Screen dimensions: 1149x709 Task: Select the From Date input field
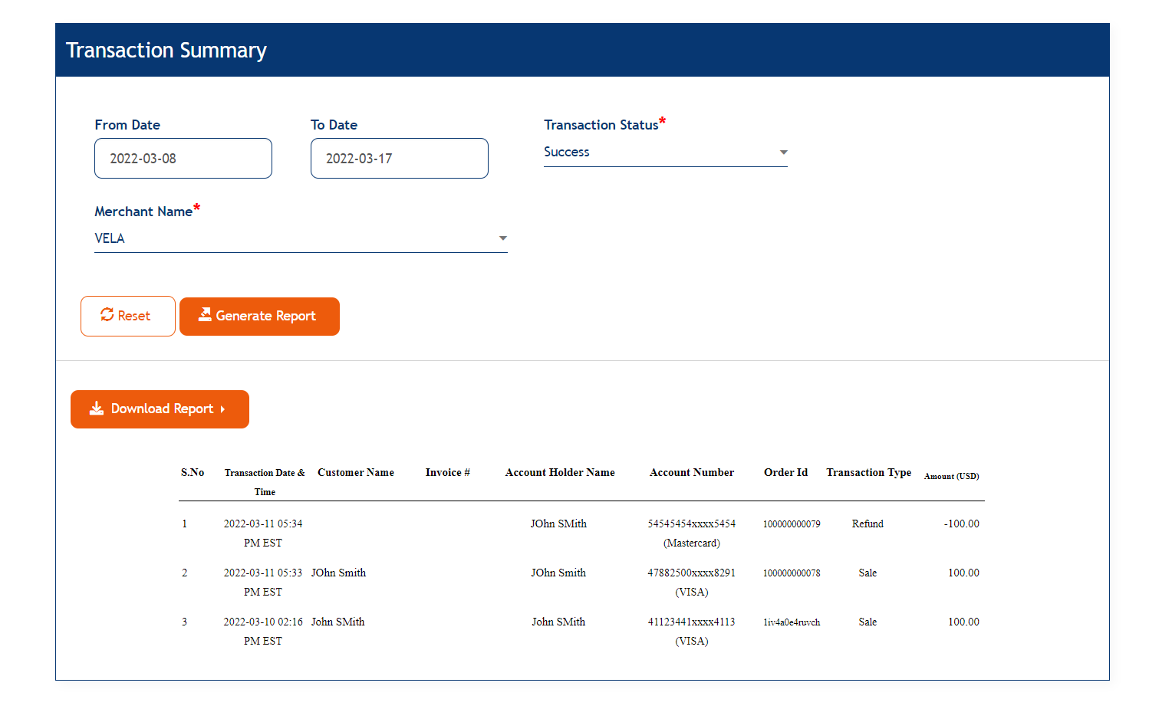pyautogui.click(x=183, y=158)
